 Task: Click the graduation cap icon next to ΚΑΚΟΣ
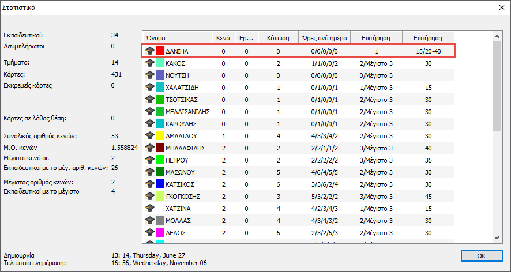tap(150, 63)
